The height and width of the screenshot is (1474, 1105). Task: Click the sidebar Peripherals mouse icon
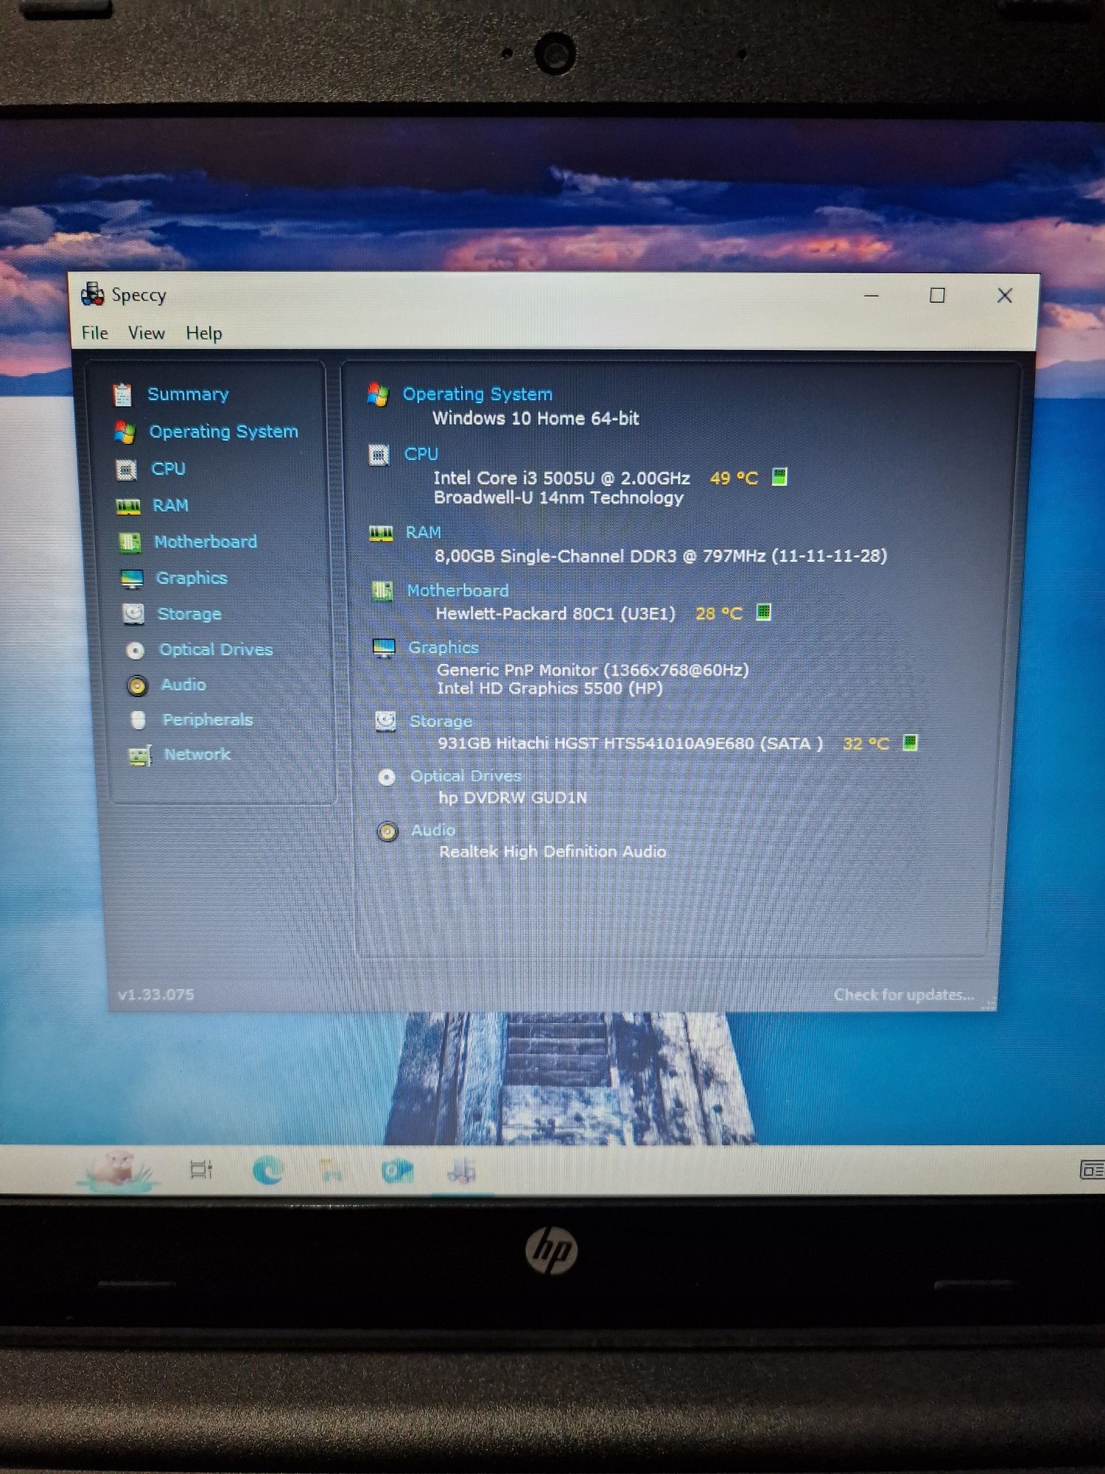[138, 720]
